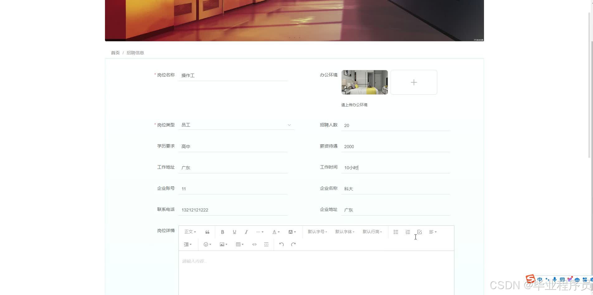Open the Sogou soft keyboard
The image size is (593, 295).
(562, 279)
